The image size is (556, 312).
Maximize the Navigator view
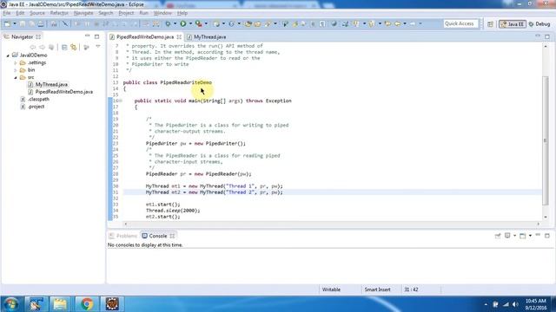(96, 36)
